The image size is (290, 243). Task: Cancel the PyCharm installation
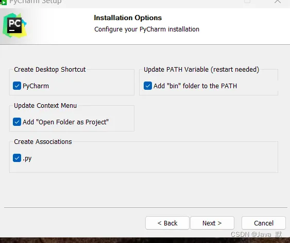264,223
